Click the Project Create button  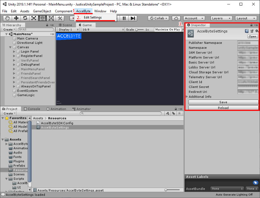pyautogui.click(x=9, y=113)
